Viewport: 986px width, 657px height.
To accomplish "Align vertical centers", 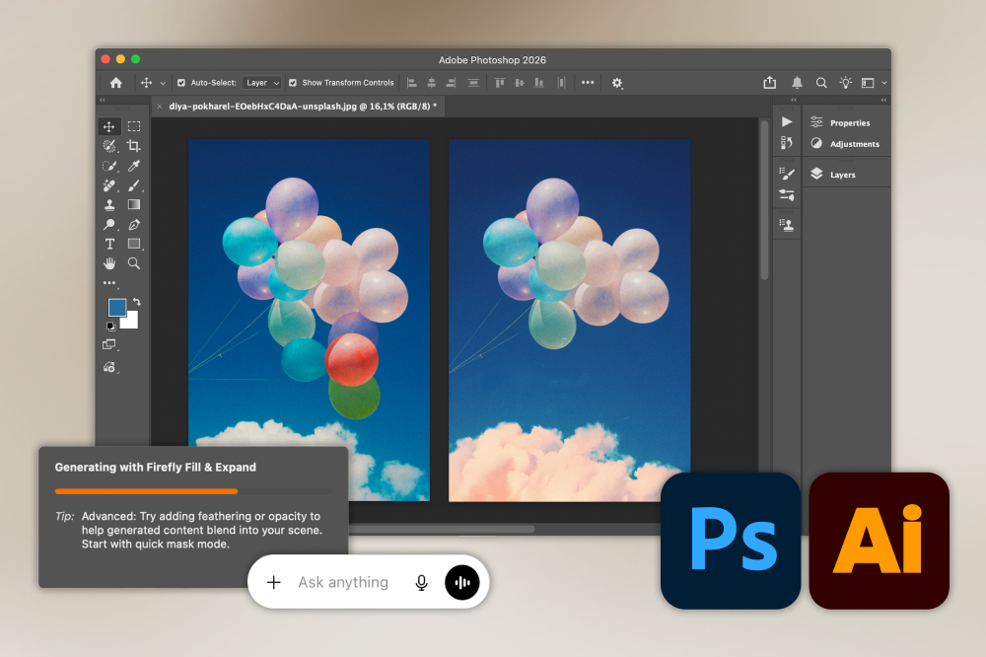I will pyautogui.click(x=520, y=83).
